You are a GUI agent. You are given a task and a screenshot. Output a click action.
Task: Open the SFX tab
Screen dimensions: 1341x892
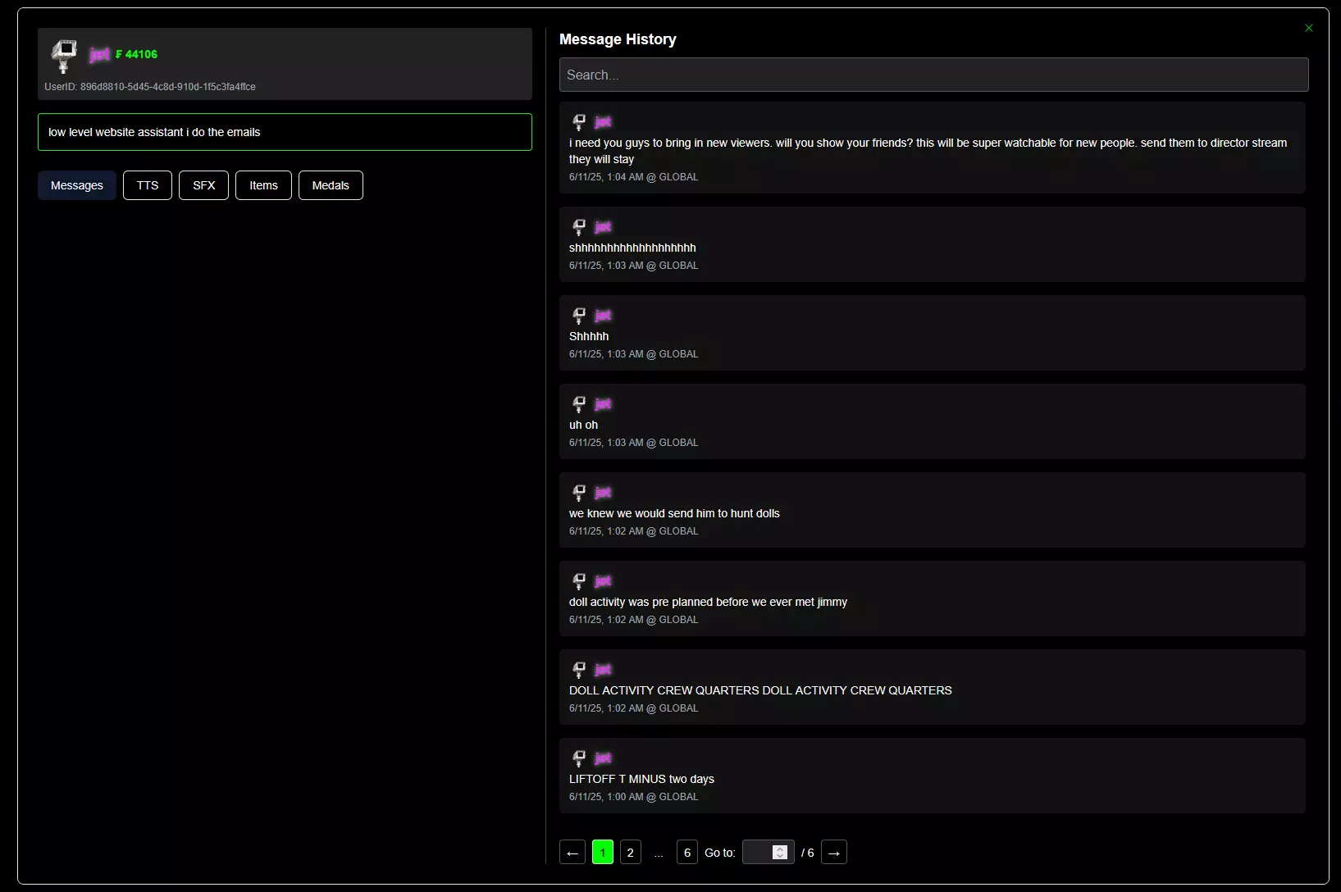click(204, 185)
